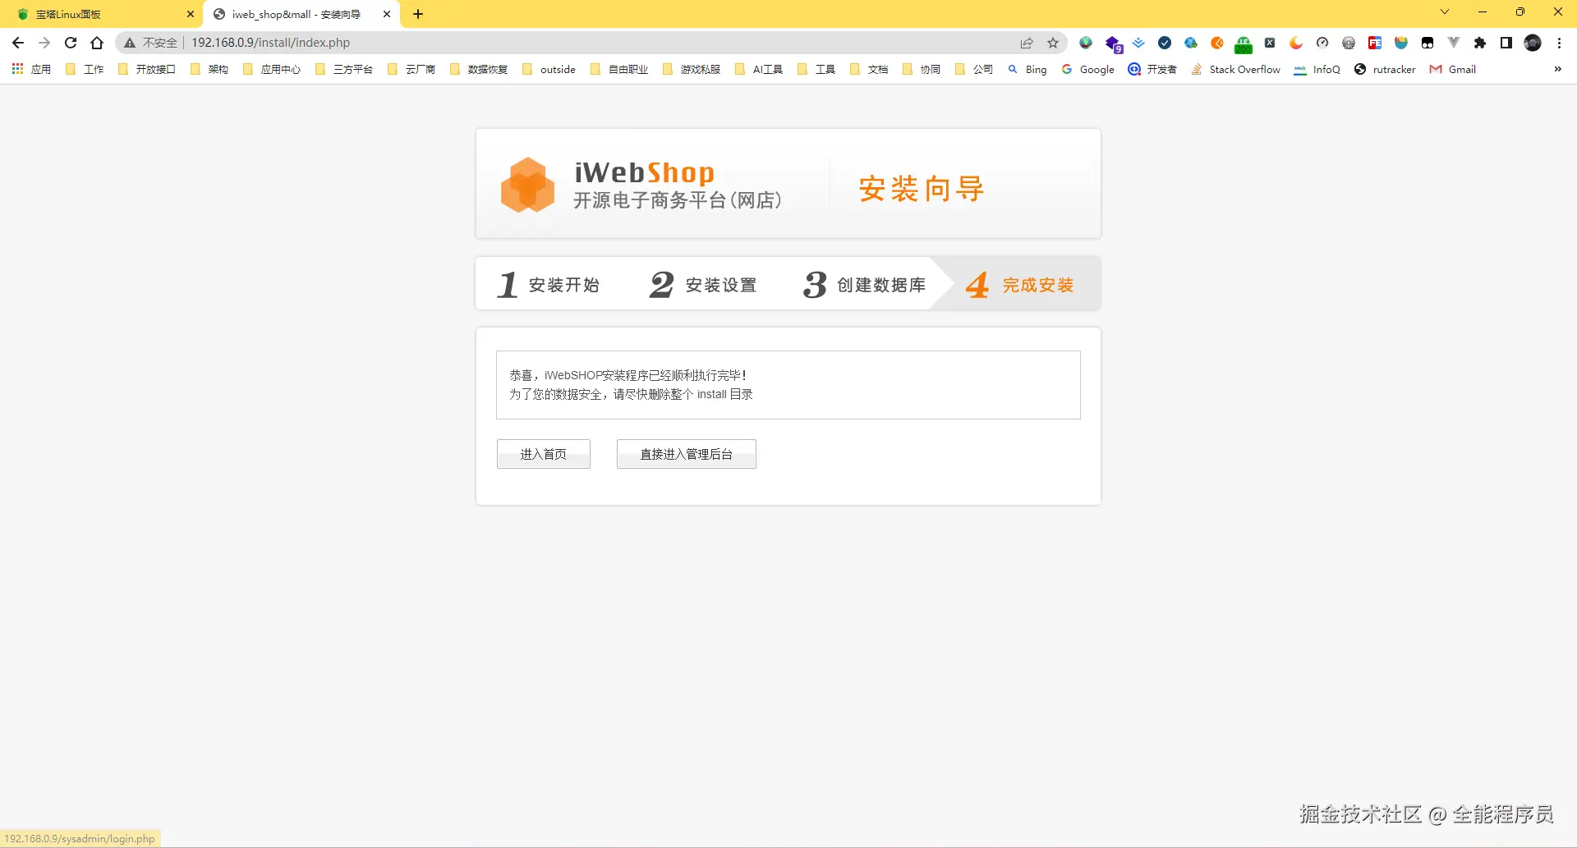The width and height of the screenshot is (1577, 848).
Task: Bookmark this page with the star
Action: pyautogui.click(x=1053, y=43)
